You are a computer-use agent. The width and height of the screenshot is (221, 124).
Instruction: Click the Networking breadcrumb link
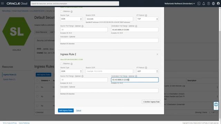pyautogui.click(x=6, y=11)
